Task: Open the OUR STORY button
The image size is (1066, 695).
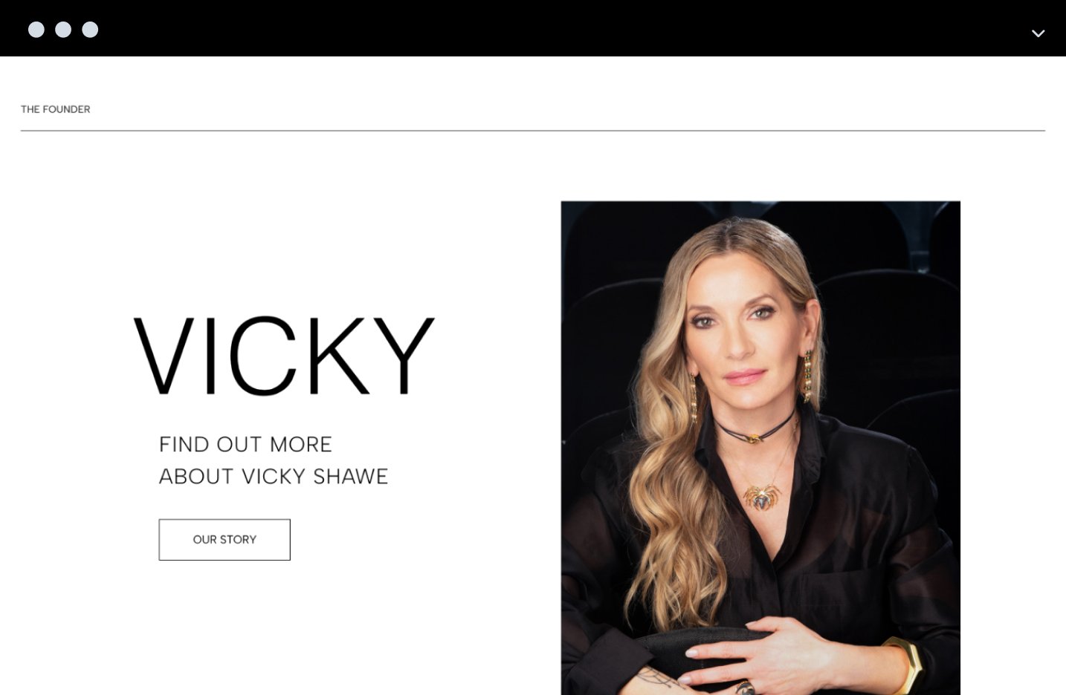Action: point(224,540)
